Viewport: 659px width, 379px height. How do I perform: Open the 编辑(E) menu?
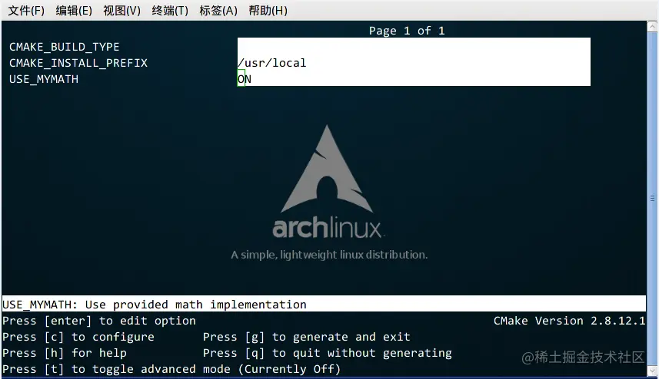coord(74,11)
